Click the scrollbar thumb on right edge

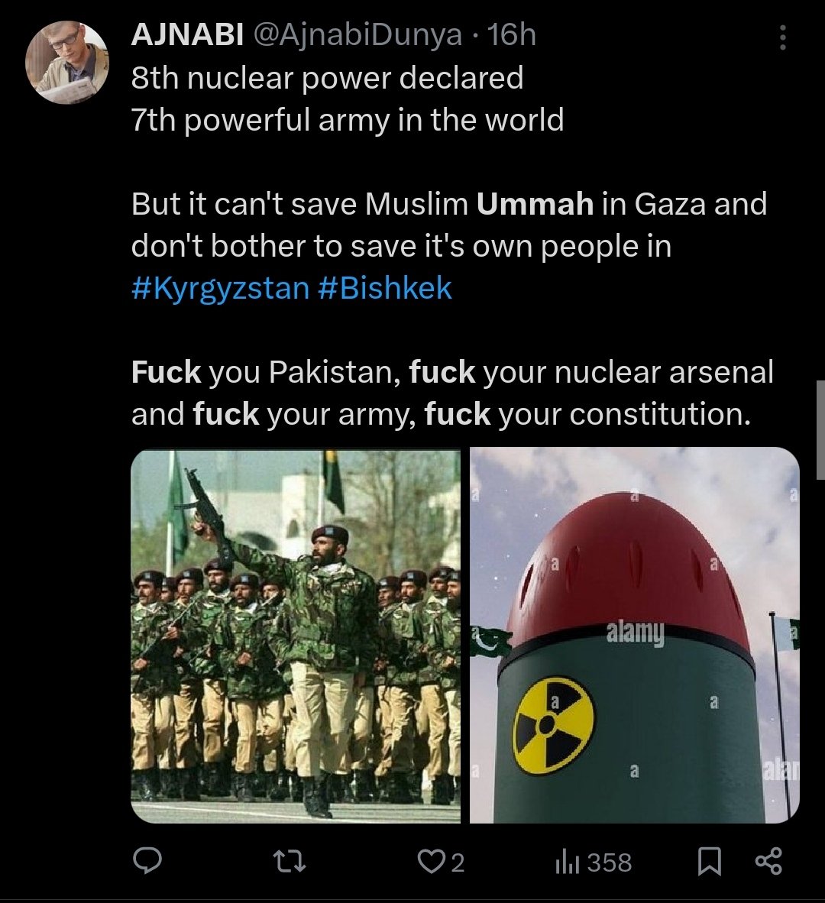tap(820, 429)
